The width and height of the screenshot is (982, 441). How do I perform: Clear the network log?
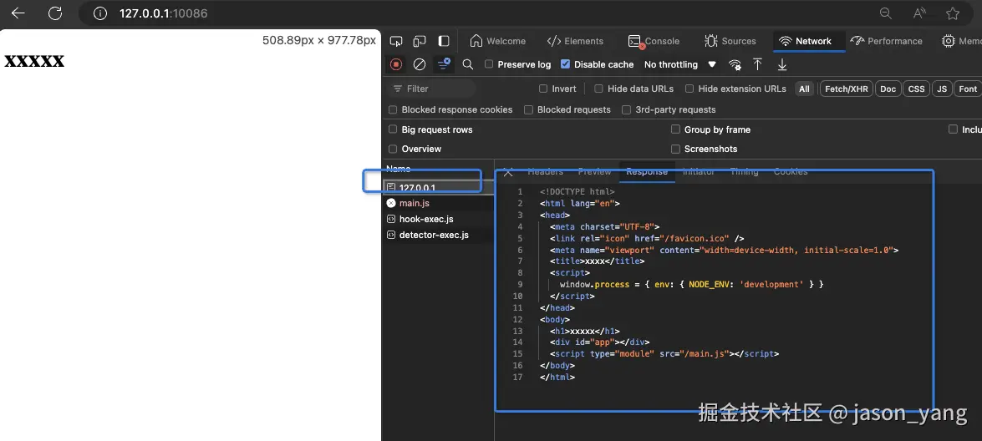point(420,64)
